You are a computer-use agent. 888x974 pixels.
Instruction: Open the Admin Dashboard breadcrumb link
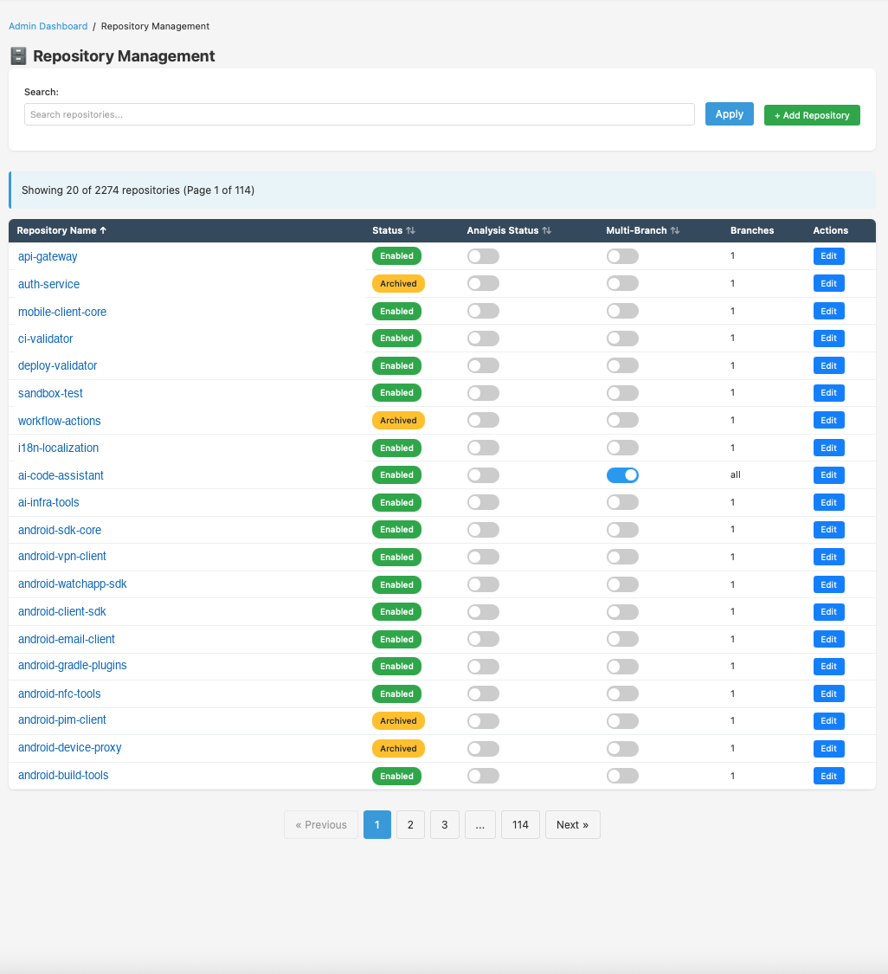(x=48, y=26)
